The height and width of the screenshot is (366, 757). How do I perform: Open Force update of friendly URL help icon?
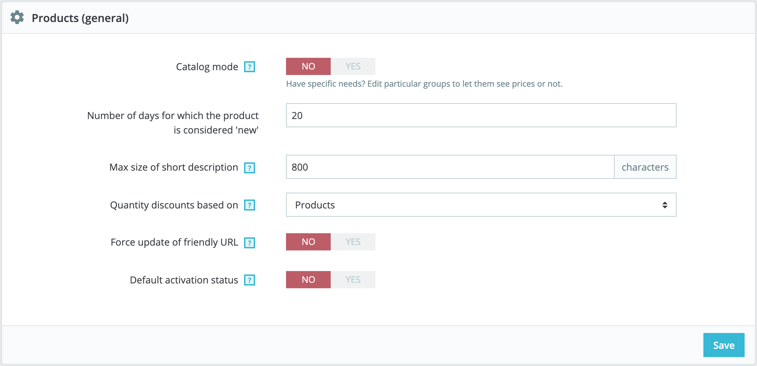250,243
